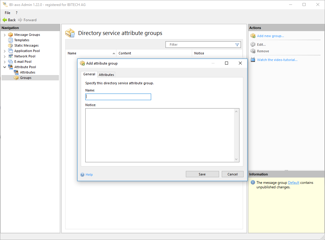Click the Static Messages icon
This screenshot has height=240, width=325.
(10, 45)
